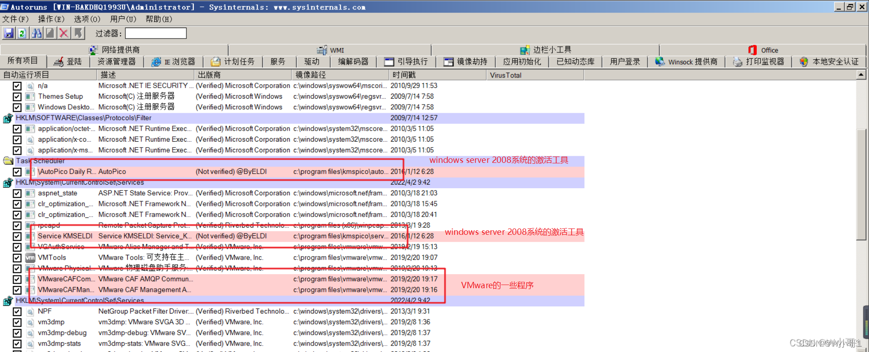
Task: Sort by 描述 column header
Action: pyautogui.click(x=145, y=75)
